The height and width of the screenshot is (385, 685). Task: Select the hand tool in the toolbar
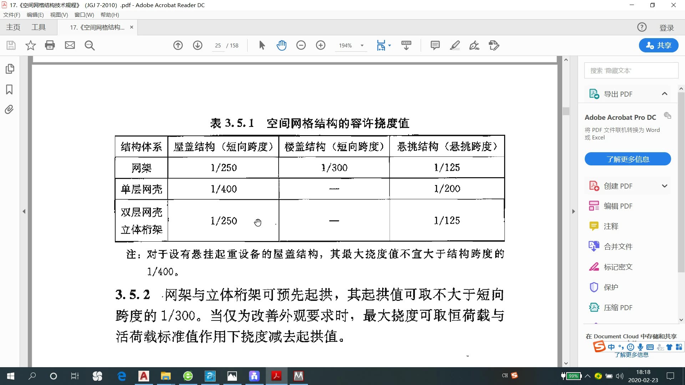point(282,45)
